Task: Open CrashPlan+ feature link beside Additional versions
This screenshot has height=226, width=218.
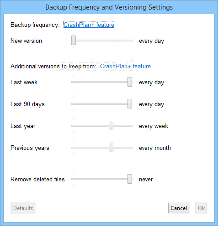Action: coord(125,66)
